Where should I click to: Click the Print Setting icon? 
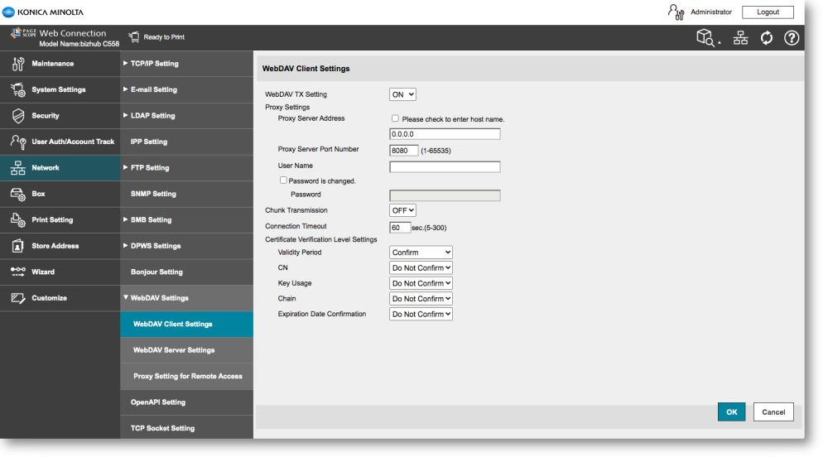point(18,219)
